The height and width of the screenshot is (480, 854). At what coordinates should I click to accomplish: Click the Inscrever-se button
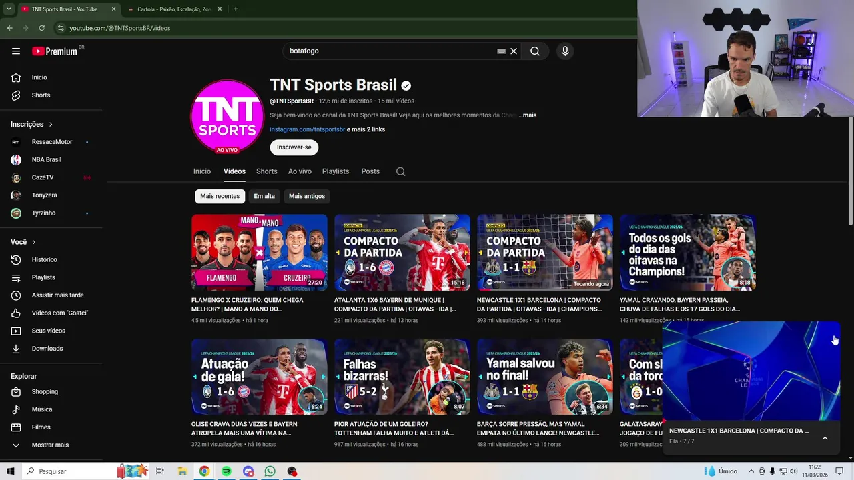pyautogui.click(x=294, y=147)
